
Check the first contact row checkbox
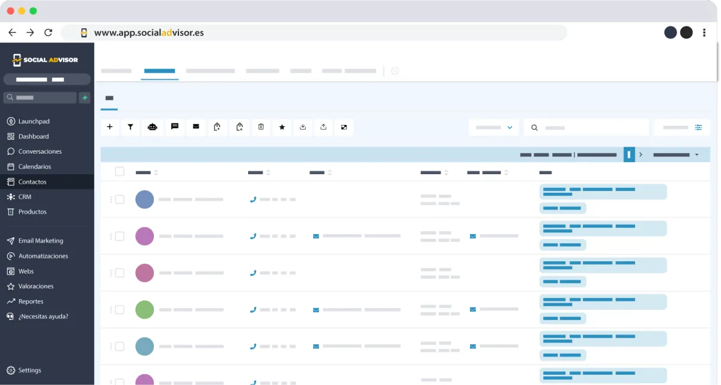pyautogui.click(x=120, y=199)
